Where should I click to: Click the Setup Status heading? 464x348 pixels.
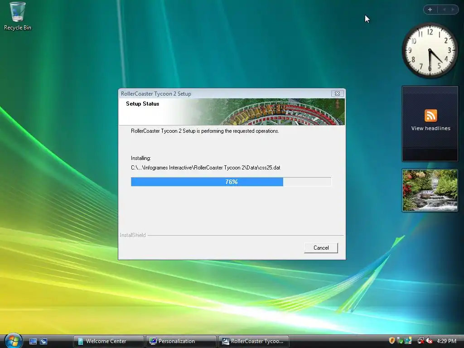[142, 104]
